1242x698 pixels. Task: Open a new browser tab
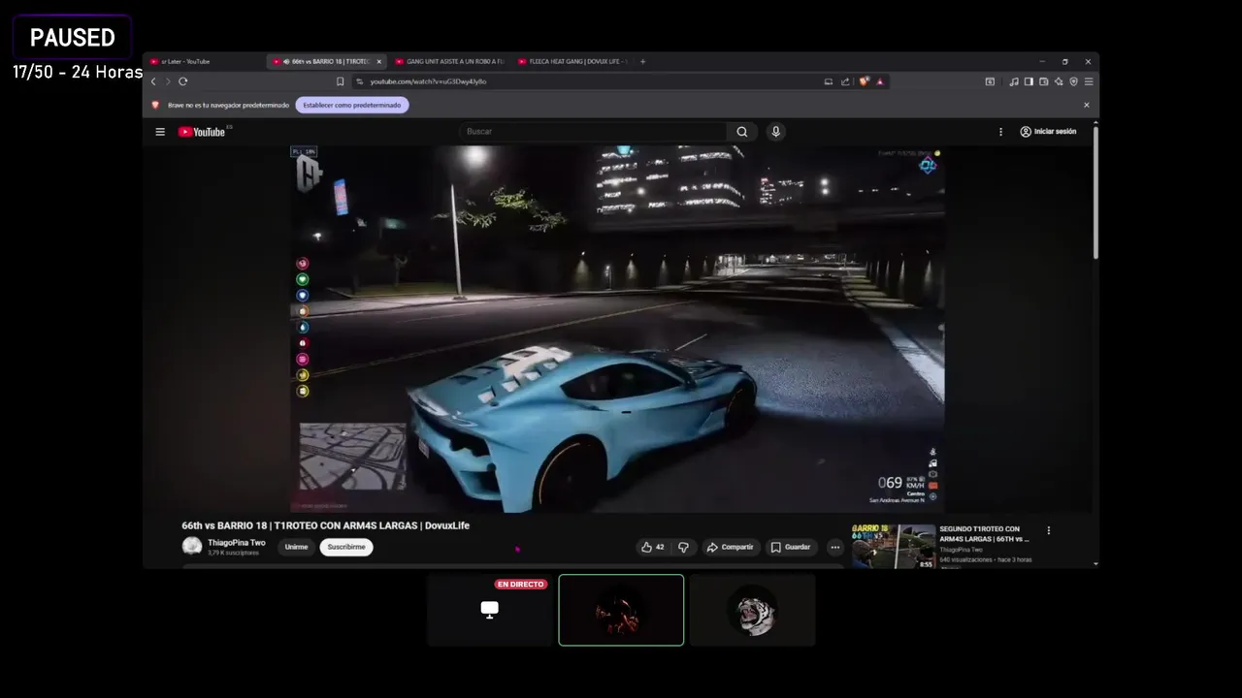(642, 61)
